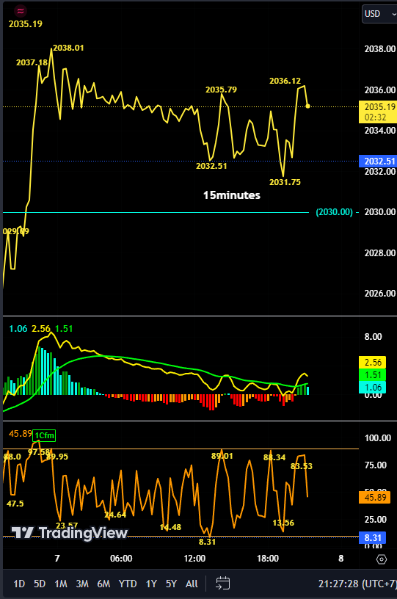Click the cyan 2030.00 horizontal line
This screenshot has height=599, width=397.
pyautogui.click(x=156, y=212)
